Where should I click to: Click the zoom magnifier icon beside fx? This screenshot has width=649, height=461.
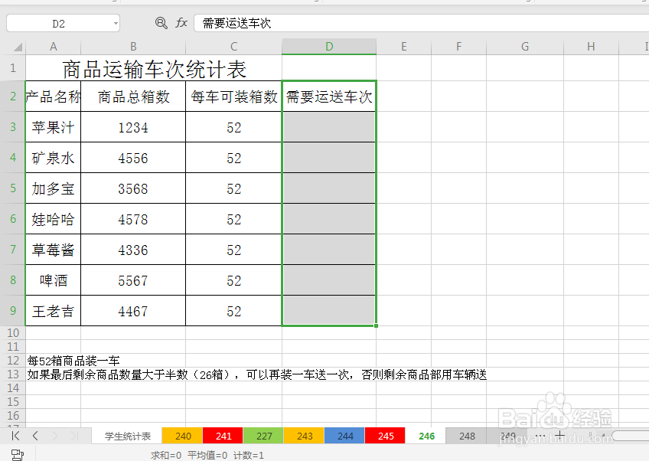[161, 23]
